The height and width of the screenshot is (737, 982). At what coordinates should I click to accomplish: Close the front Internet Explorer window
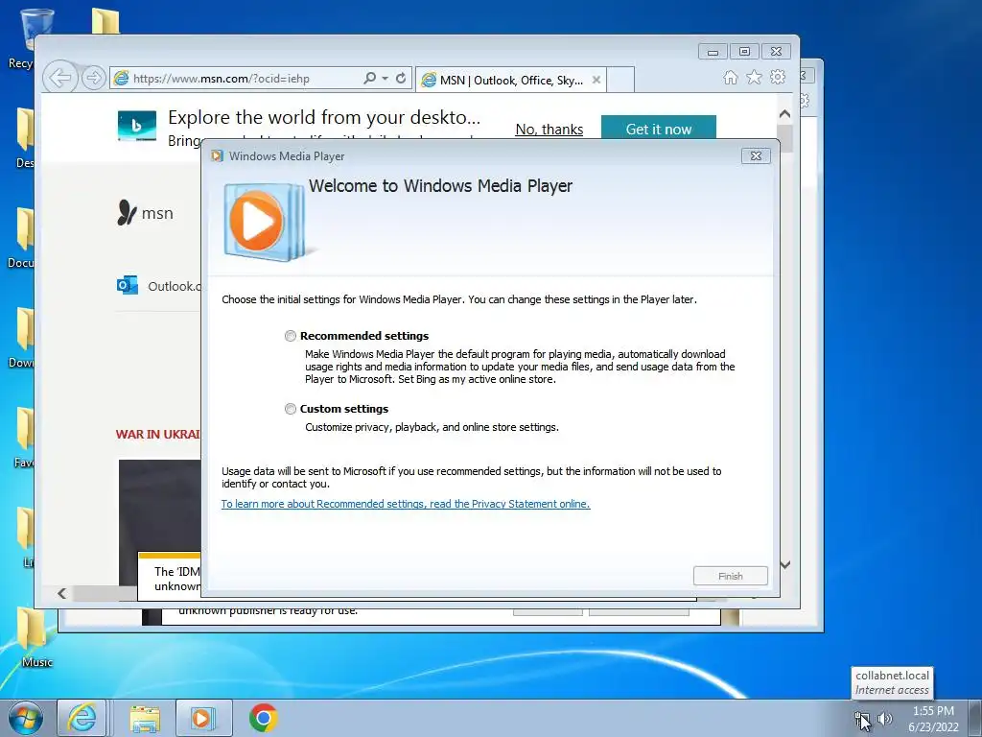tap(776, 52)
